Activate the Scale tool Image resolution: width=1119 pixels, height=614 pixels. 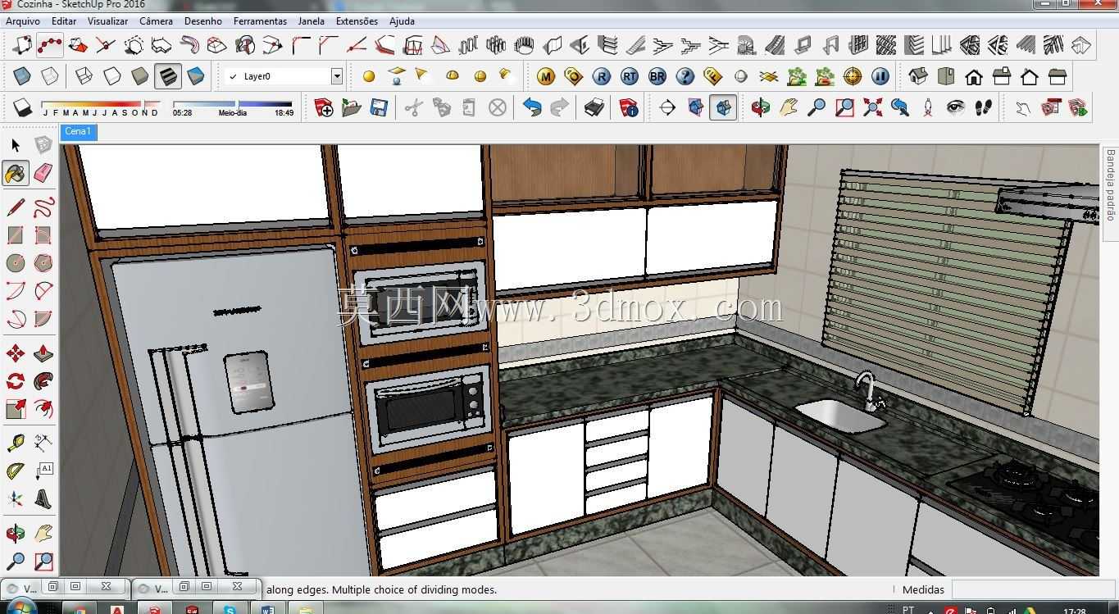[x=16, y=409]
